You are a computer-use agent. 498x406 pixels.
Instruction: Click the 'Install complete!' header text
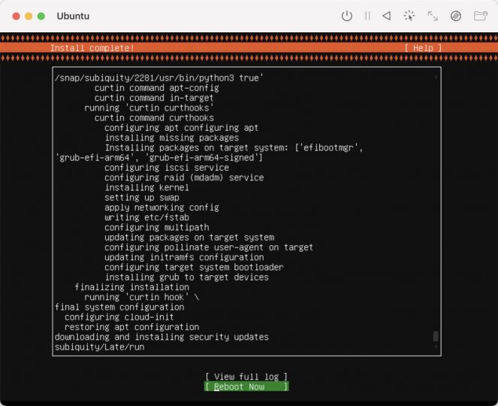coord(92,48)
